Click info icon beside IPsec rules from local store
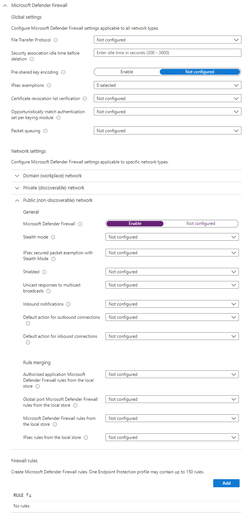 tap(86, 437)
